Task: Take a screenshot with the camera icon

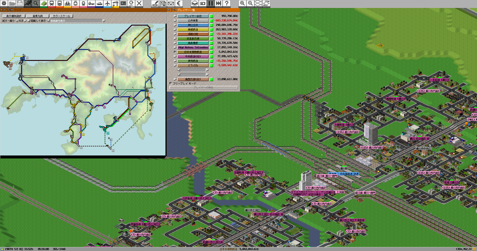Action: pos(203,4)
